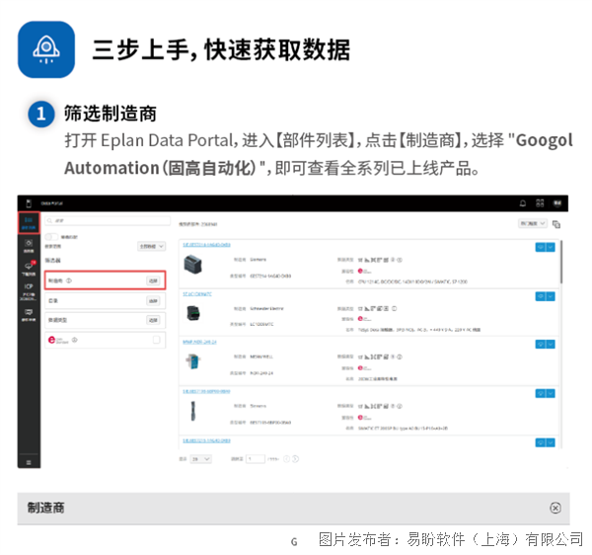Expand download options for first Siemens part
The image size is (592, 555).
(x=551, y=247)
